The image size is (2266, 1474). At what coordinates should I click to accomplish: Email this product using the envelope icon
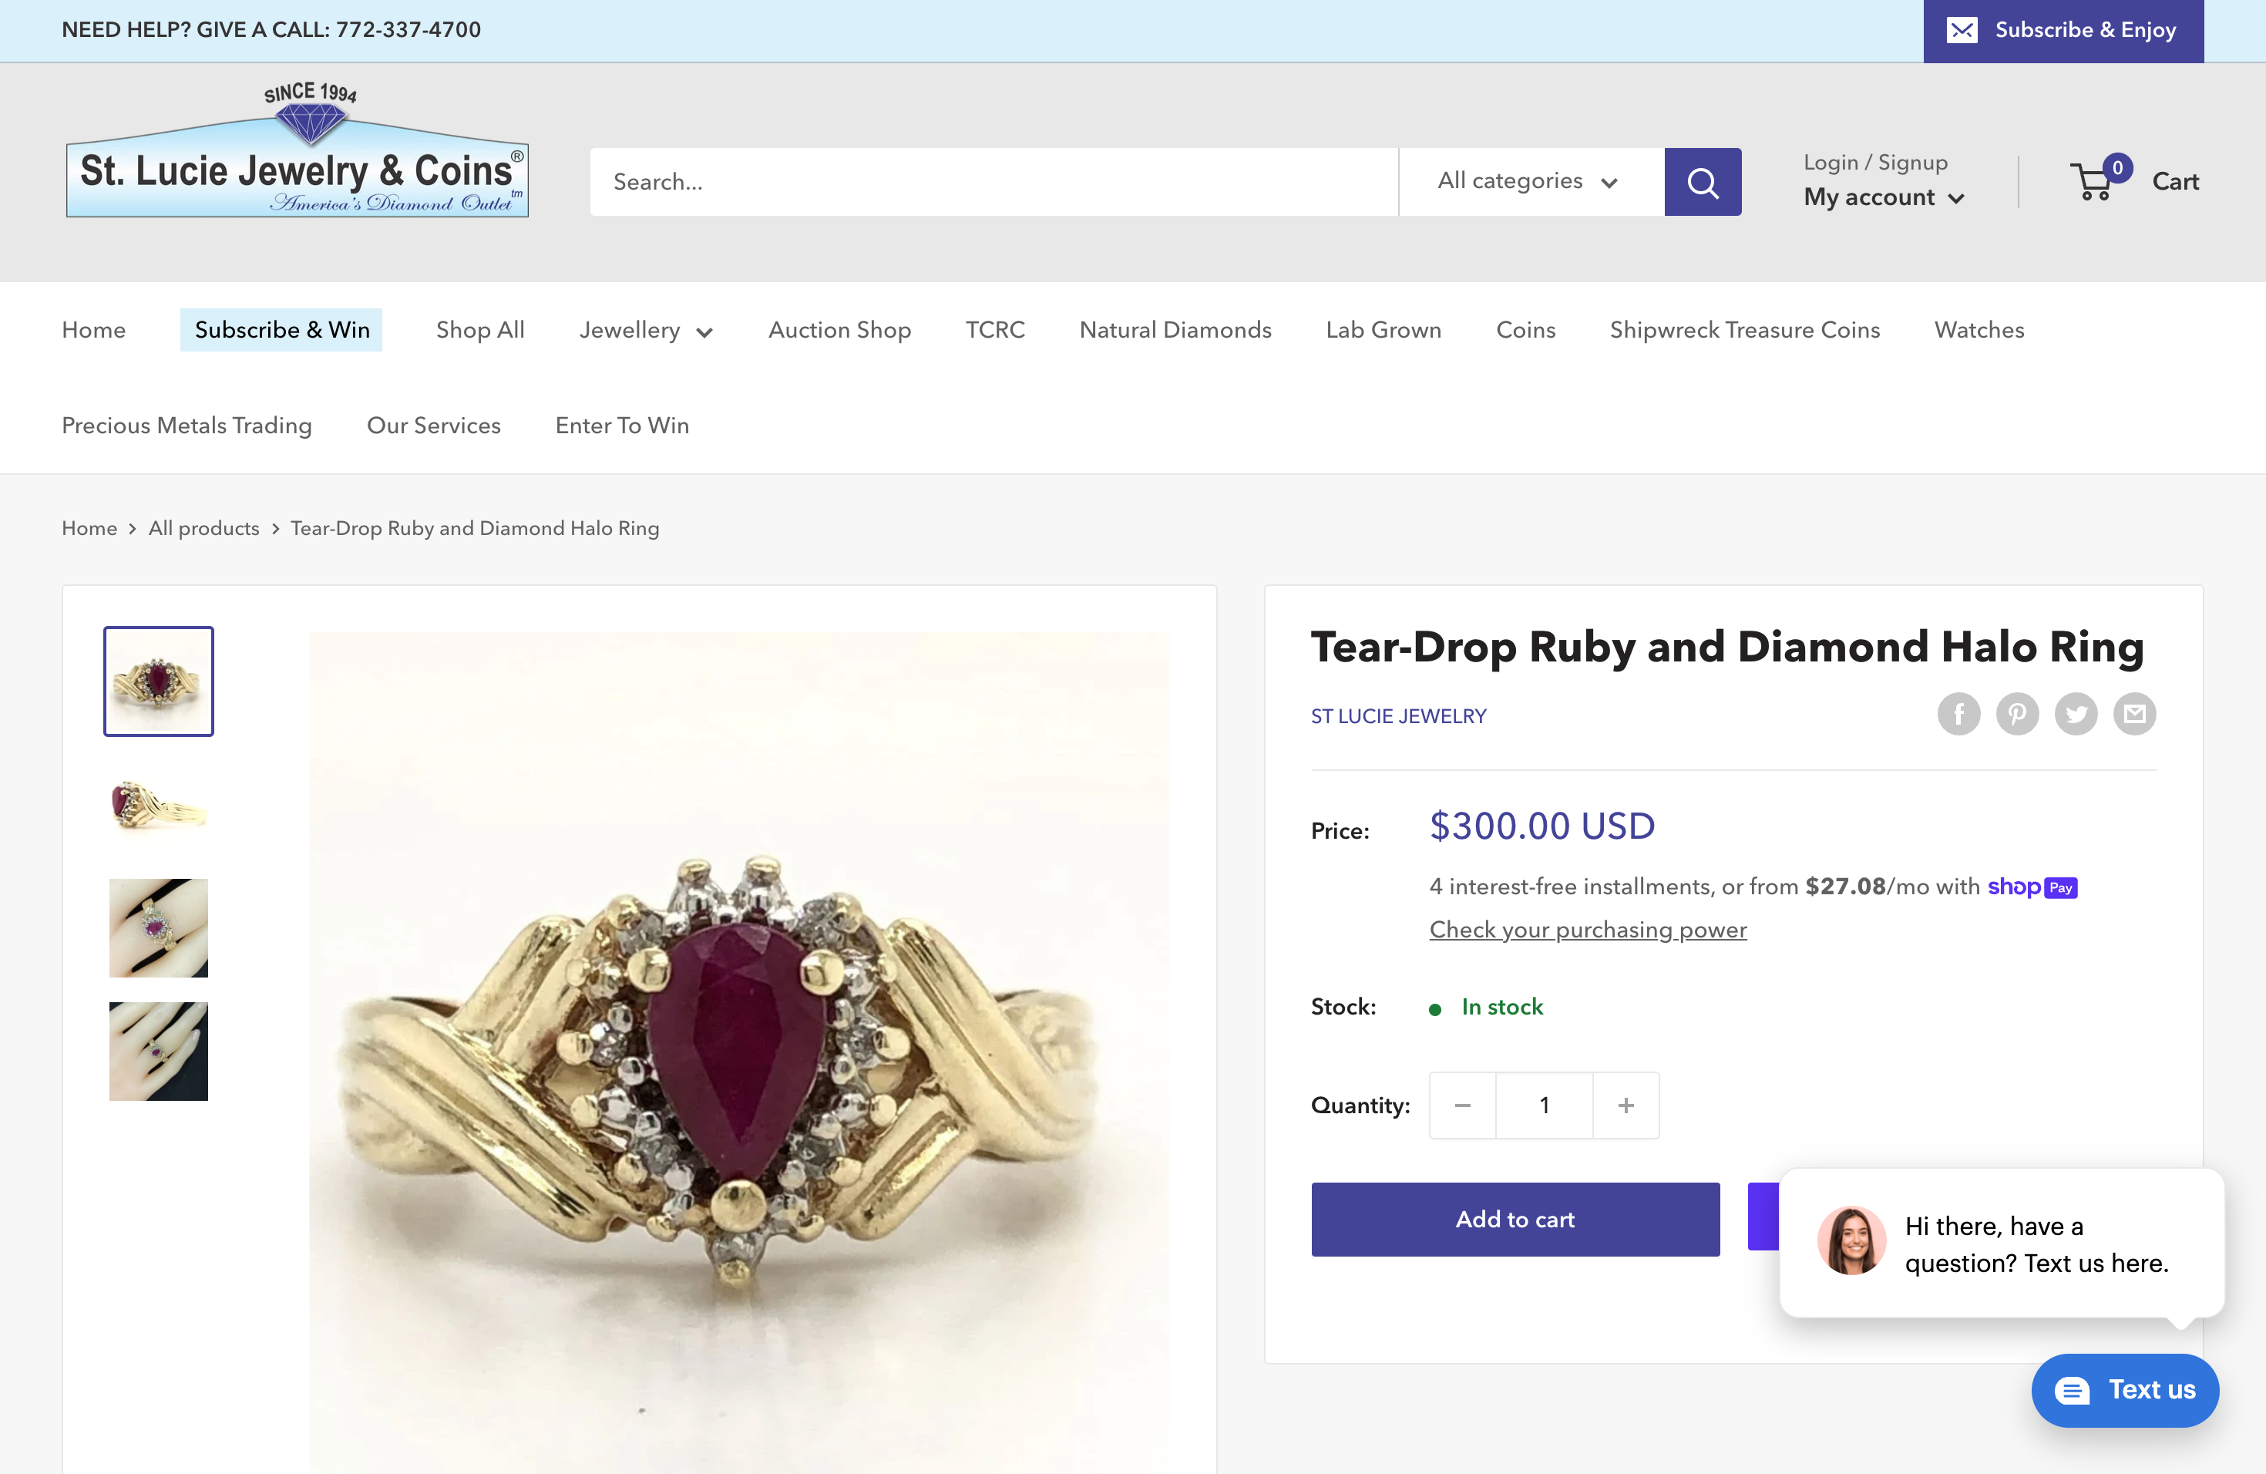tap(2135, 713)
